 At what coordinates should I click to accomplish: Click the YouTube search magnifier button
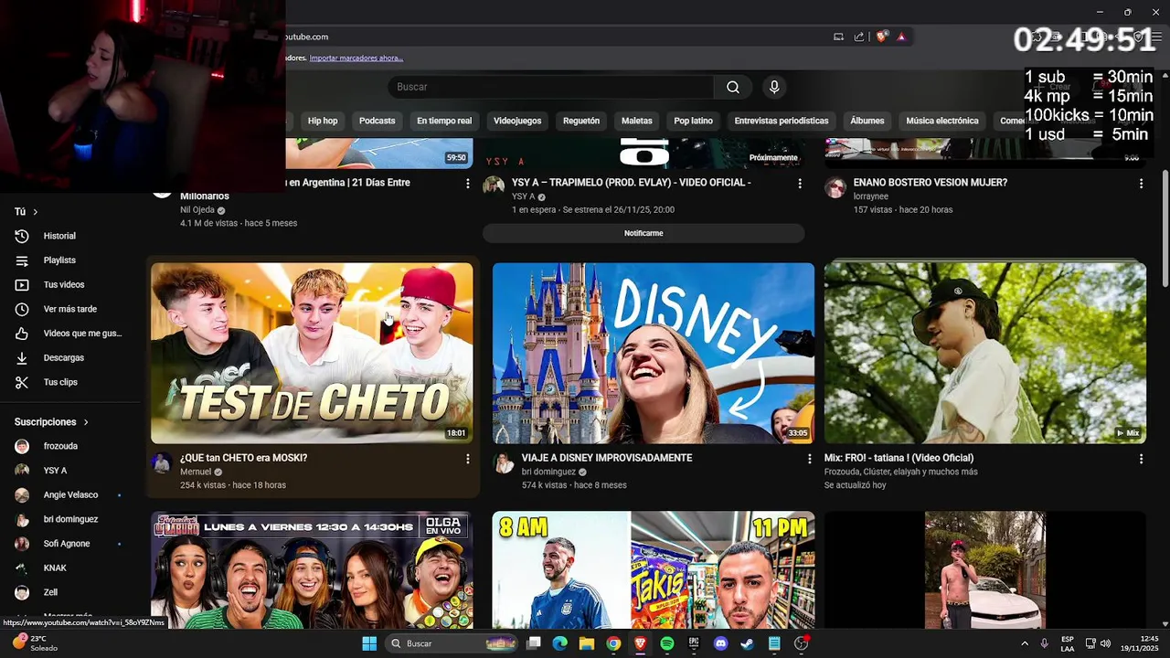(733, 87)
